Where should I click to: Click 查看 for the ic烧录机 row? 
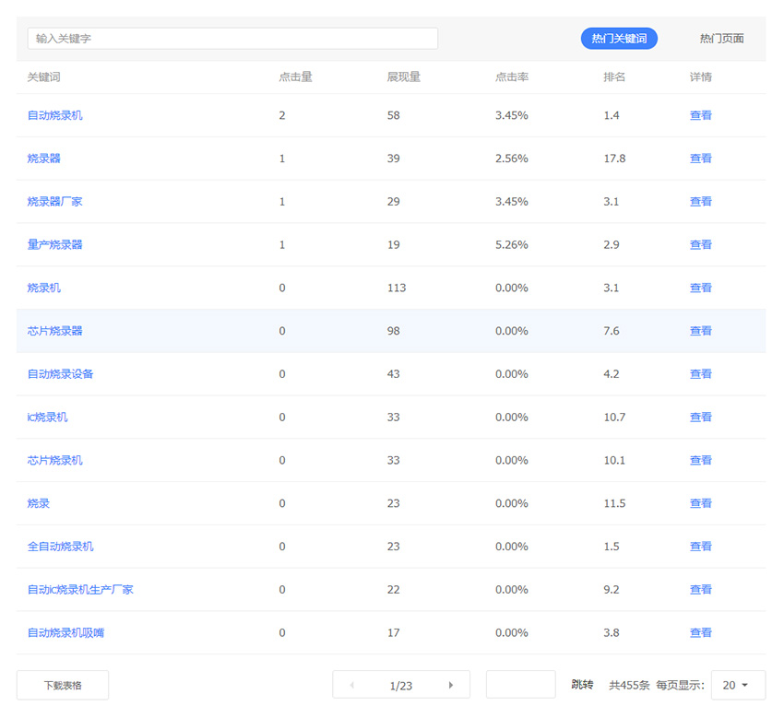click(700, 418)
